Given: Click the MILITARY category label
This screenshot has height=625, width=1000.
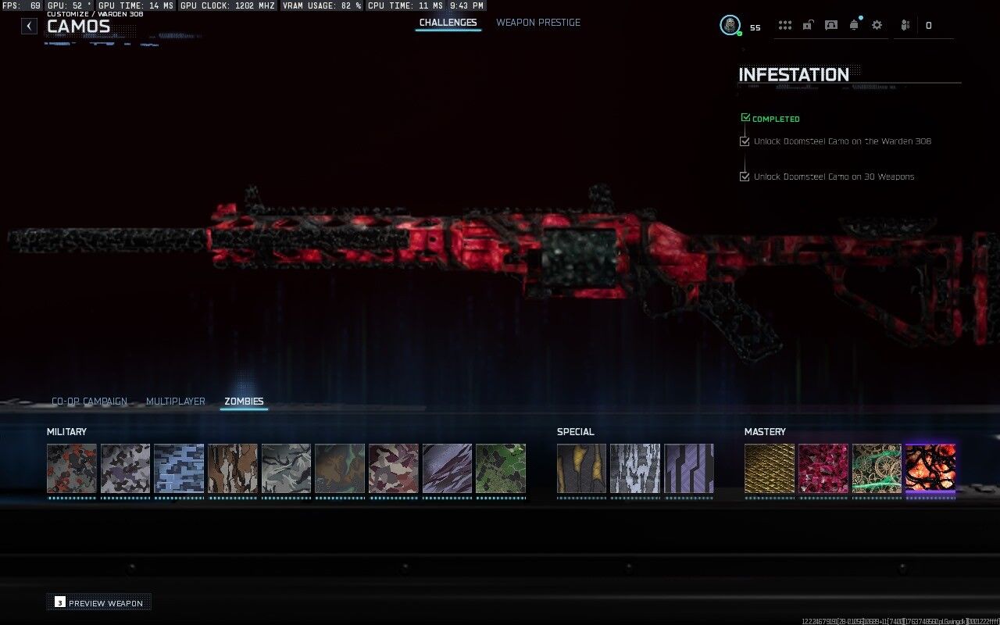Looking at the screenshot, I should coord(66,432).
